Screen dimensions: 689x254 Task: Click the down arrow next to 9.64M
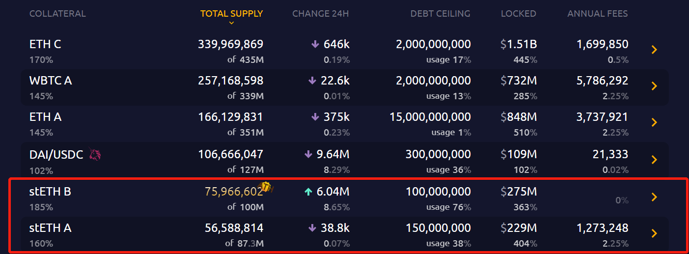308,154
